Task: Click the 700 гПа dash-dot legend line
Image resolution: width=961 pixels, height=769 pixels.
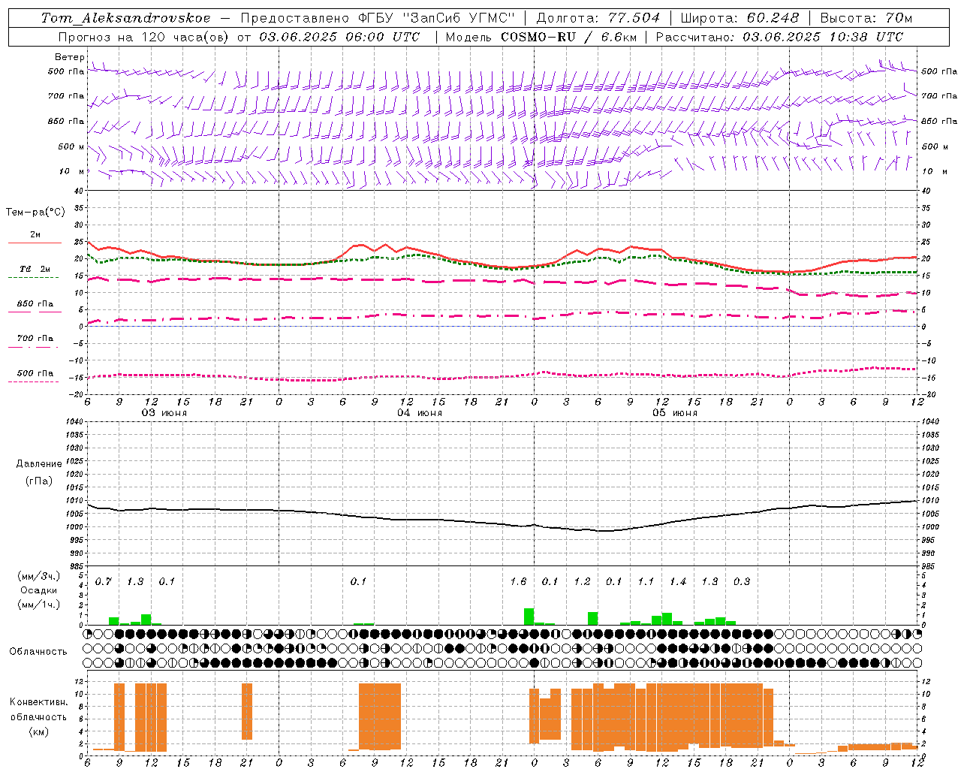Action: pyautogui.click(x=33, y=347)
